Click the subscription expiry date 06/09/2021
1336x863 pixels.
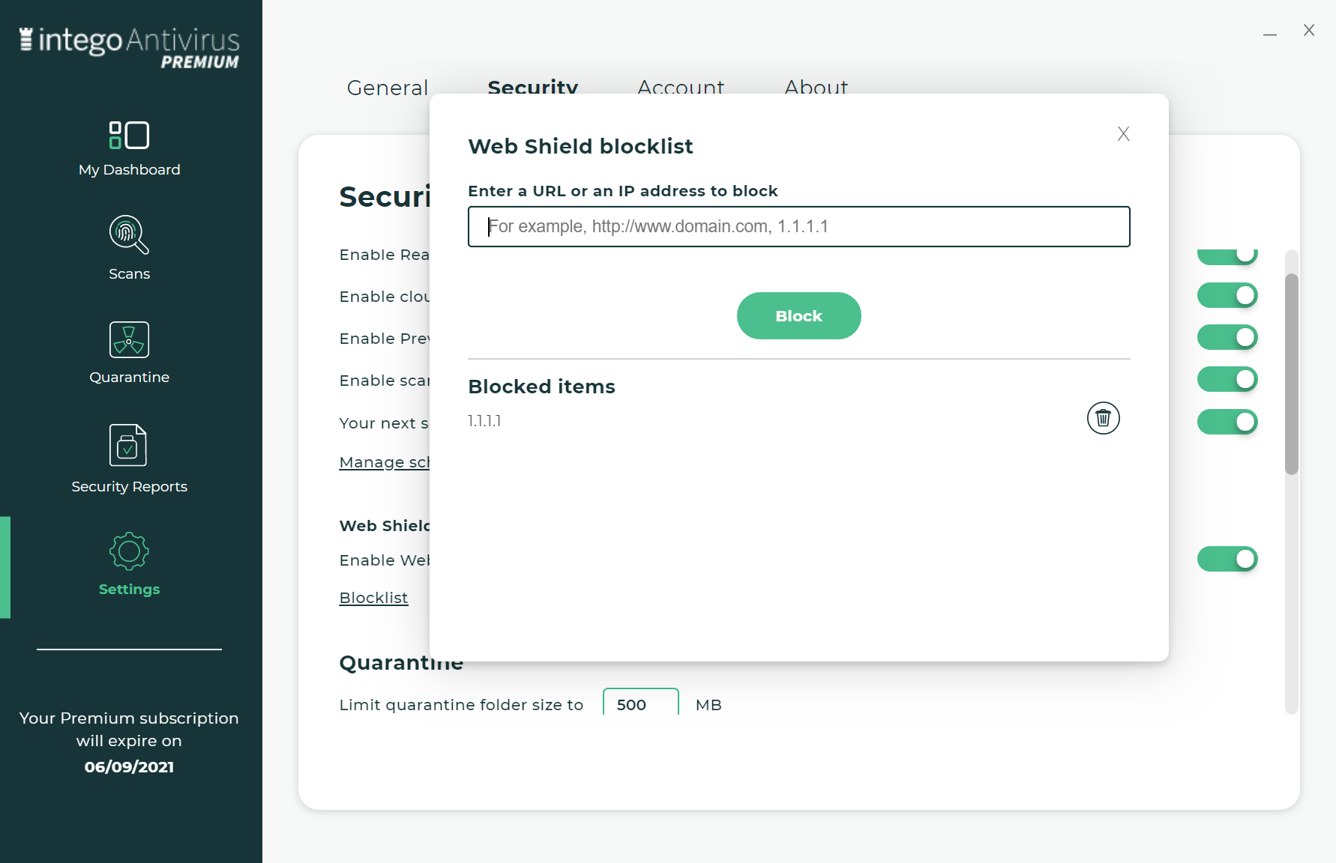click(x=129, y=766)
